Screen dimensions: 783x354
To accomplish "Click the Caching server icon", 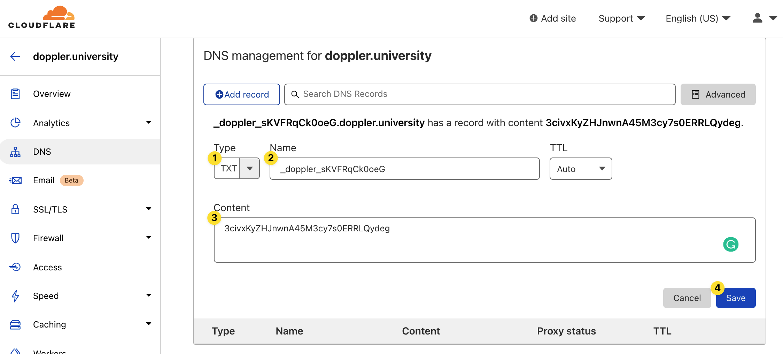I will [x=15, y=324].
